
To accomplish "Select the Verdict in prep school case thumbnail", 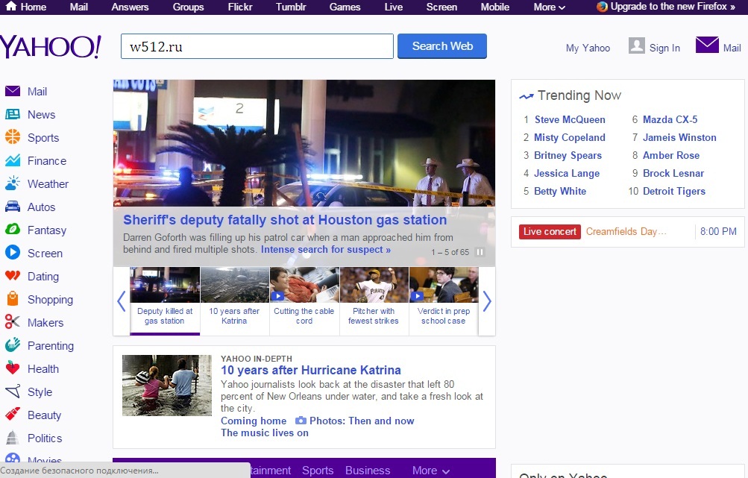I will pyautogui.click(x=444, y=301).
